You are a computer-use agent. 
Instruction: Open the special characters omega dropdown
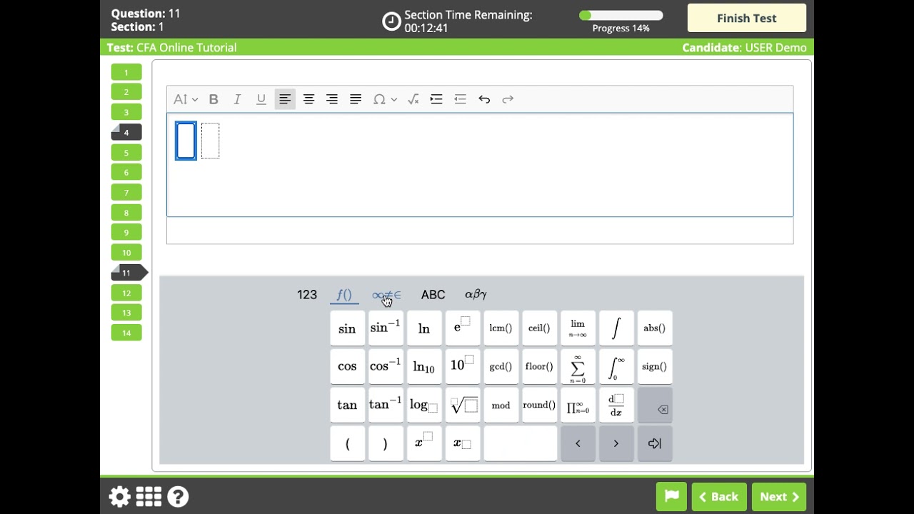[385, 99]
